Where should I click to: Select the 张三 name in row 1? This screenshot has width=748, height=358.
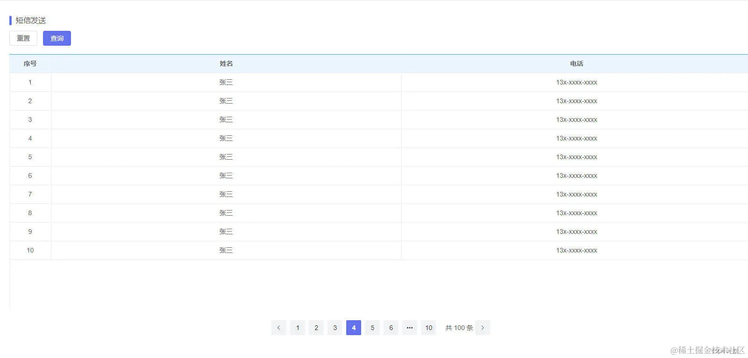coord(226,82)
